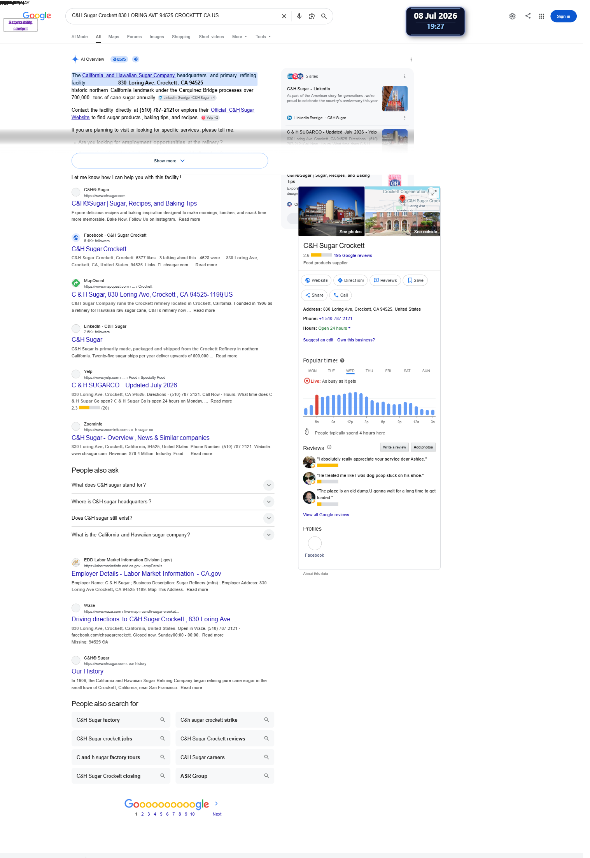The width and height of the screenshot is (590, 858).
Task: Expand 'Does C&H sugar still exist?'
Action: point(173,518)
